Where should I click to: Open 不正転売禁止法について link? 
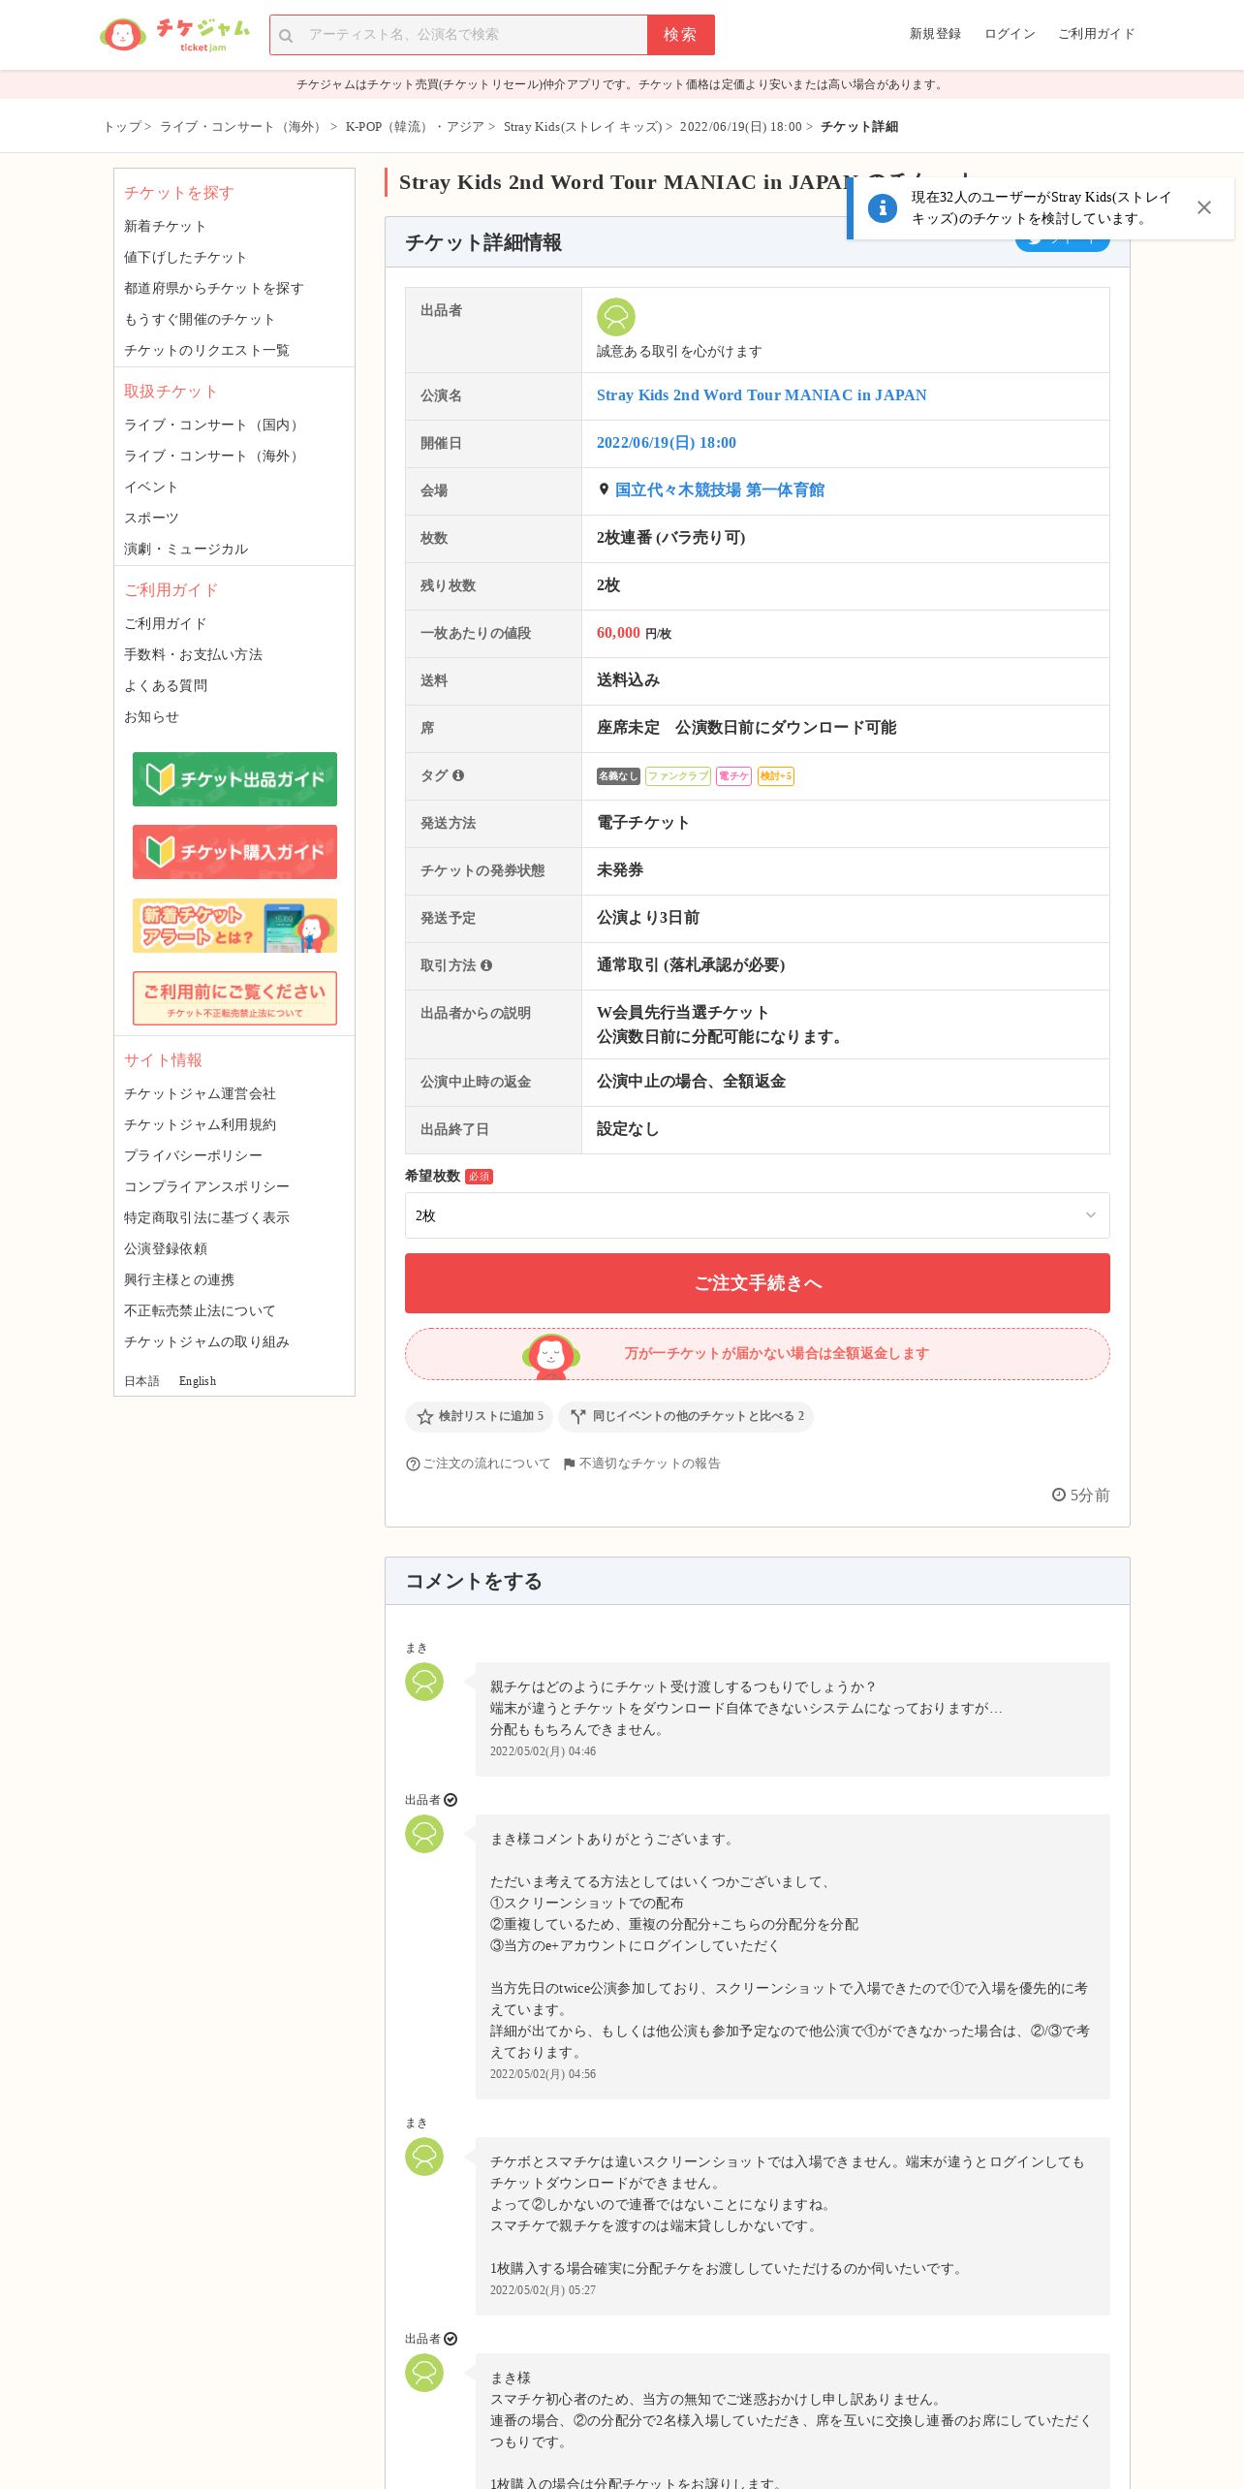[200, 1310]
